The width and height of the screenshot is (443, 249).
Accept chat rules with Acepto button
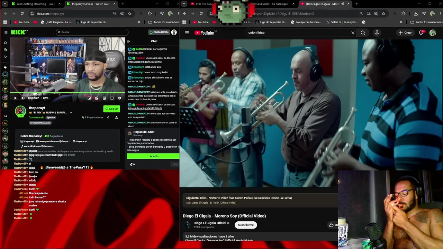[x=154, y=156]
